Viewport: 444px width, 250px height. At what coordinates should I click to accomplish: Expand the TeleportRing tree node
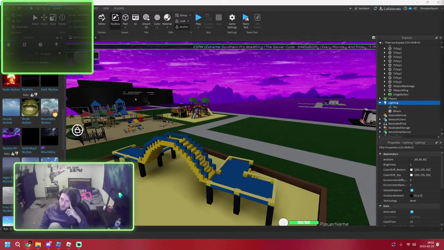click(385, 90)
